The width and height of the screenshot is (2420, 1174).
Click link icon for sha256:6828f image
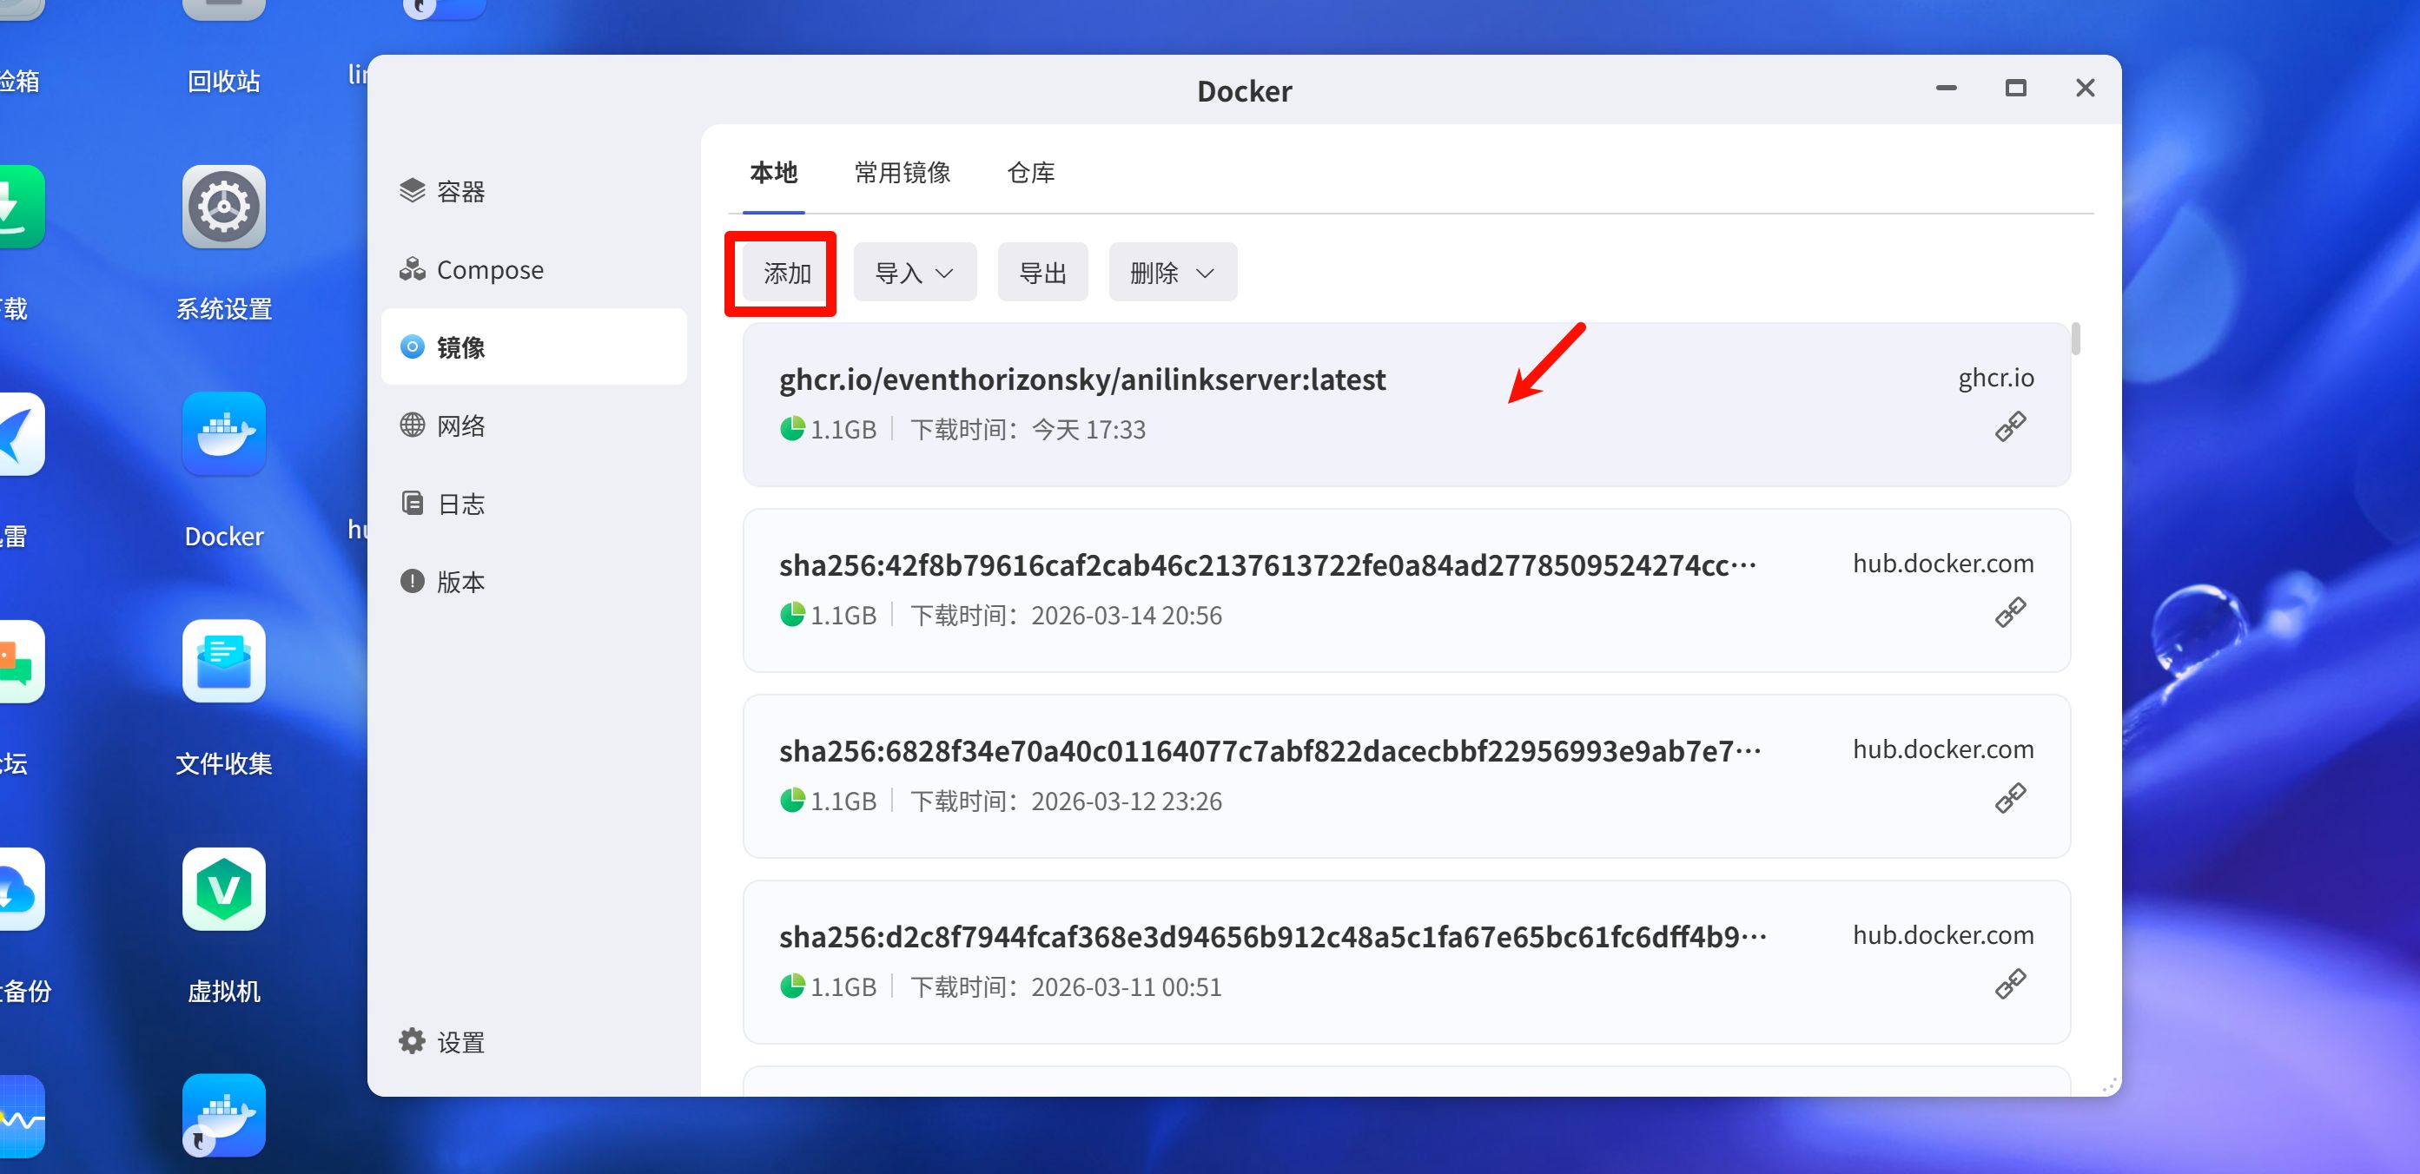tap(2009, 798)
